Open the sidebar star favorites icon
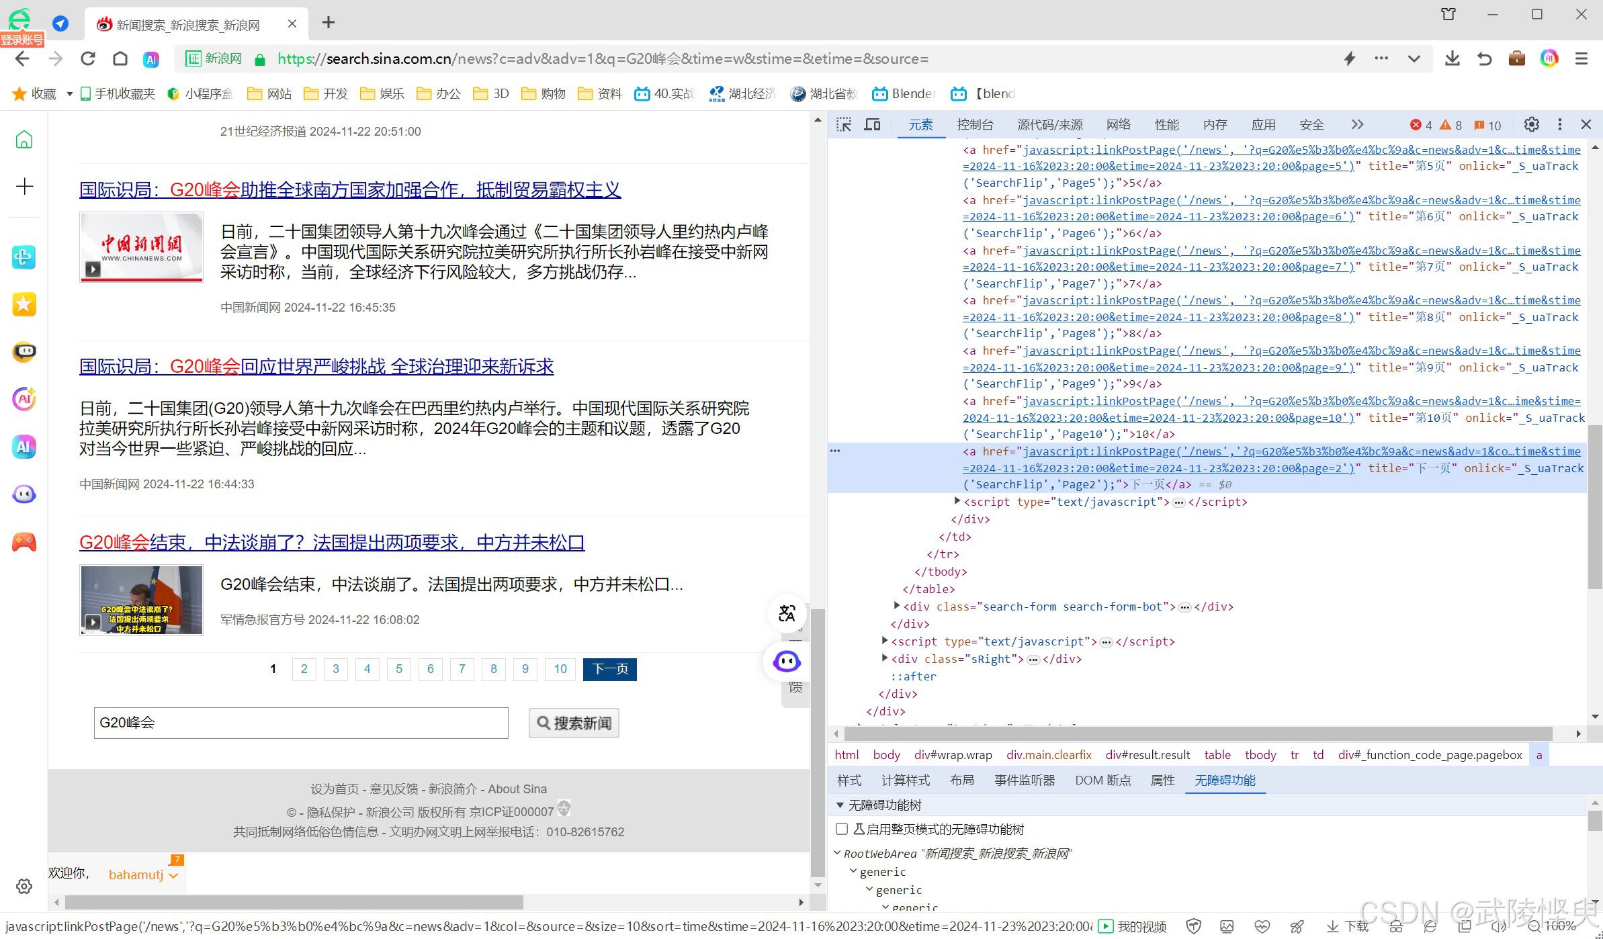The width and height of the screenshot is (1603, 939). 24,304
